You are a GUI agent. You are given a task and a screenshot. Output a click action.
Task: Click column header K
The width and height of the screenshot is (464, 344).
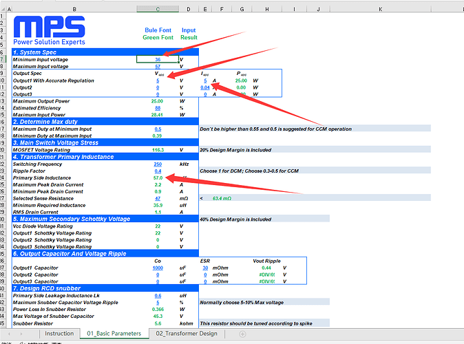point(379,9)
